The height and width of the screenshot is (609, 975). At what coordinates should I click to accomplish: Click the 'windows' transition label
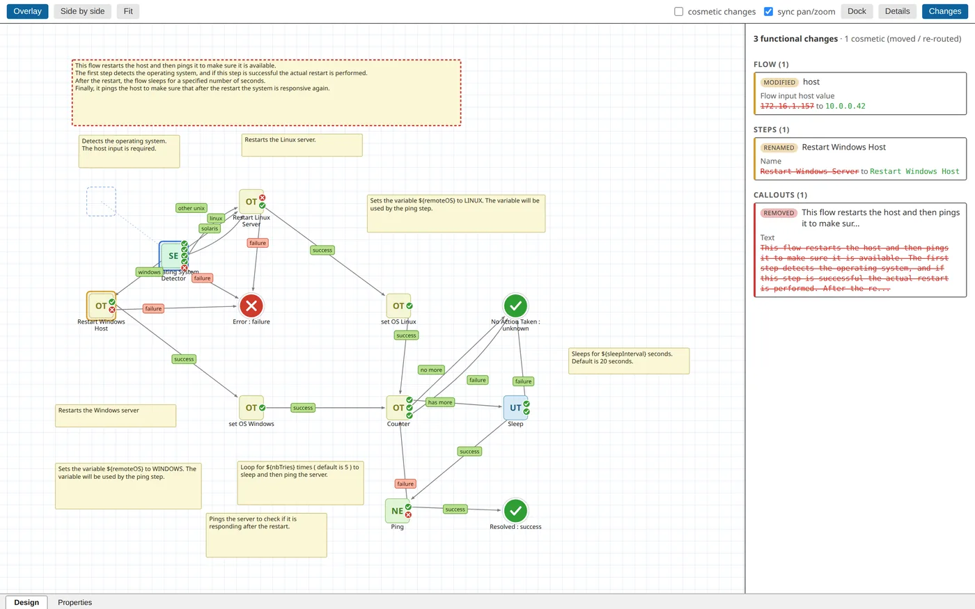[149, 272]
